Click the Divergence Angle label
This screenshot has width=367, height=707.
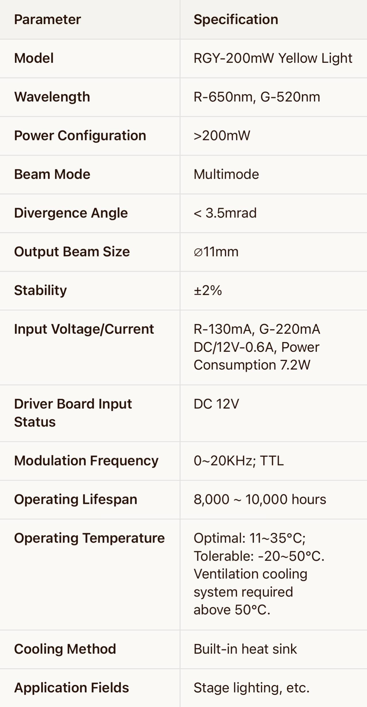point(71,213)
